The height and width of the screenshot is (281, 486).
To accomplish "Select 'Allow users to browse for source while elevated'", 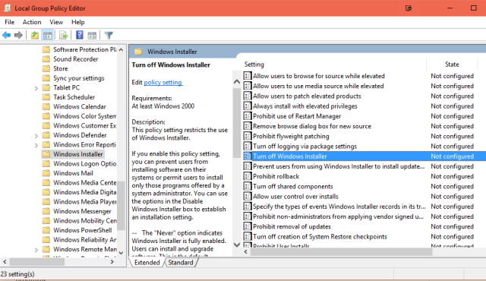I will point(319,76).
